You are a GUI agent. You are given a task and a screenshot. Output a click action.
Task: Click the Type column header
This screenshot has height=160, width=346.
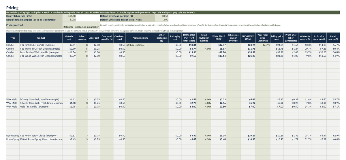point(13,38)
